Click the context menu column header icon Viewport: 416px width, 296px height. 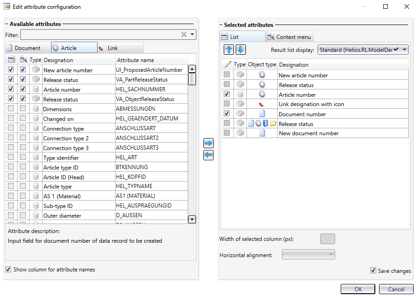click(23, 60)
